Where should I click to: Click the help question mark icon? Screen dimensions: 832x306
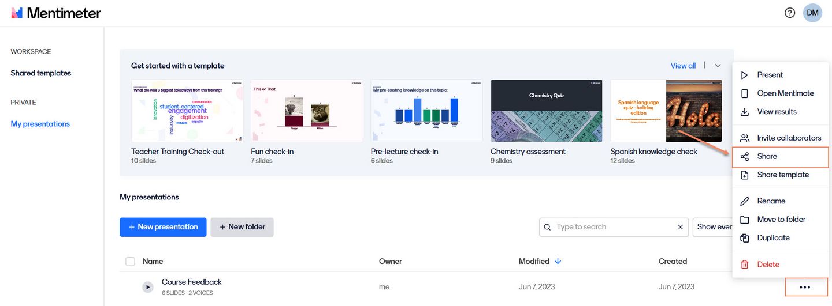point(790,13)
